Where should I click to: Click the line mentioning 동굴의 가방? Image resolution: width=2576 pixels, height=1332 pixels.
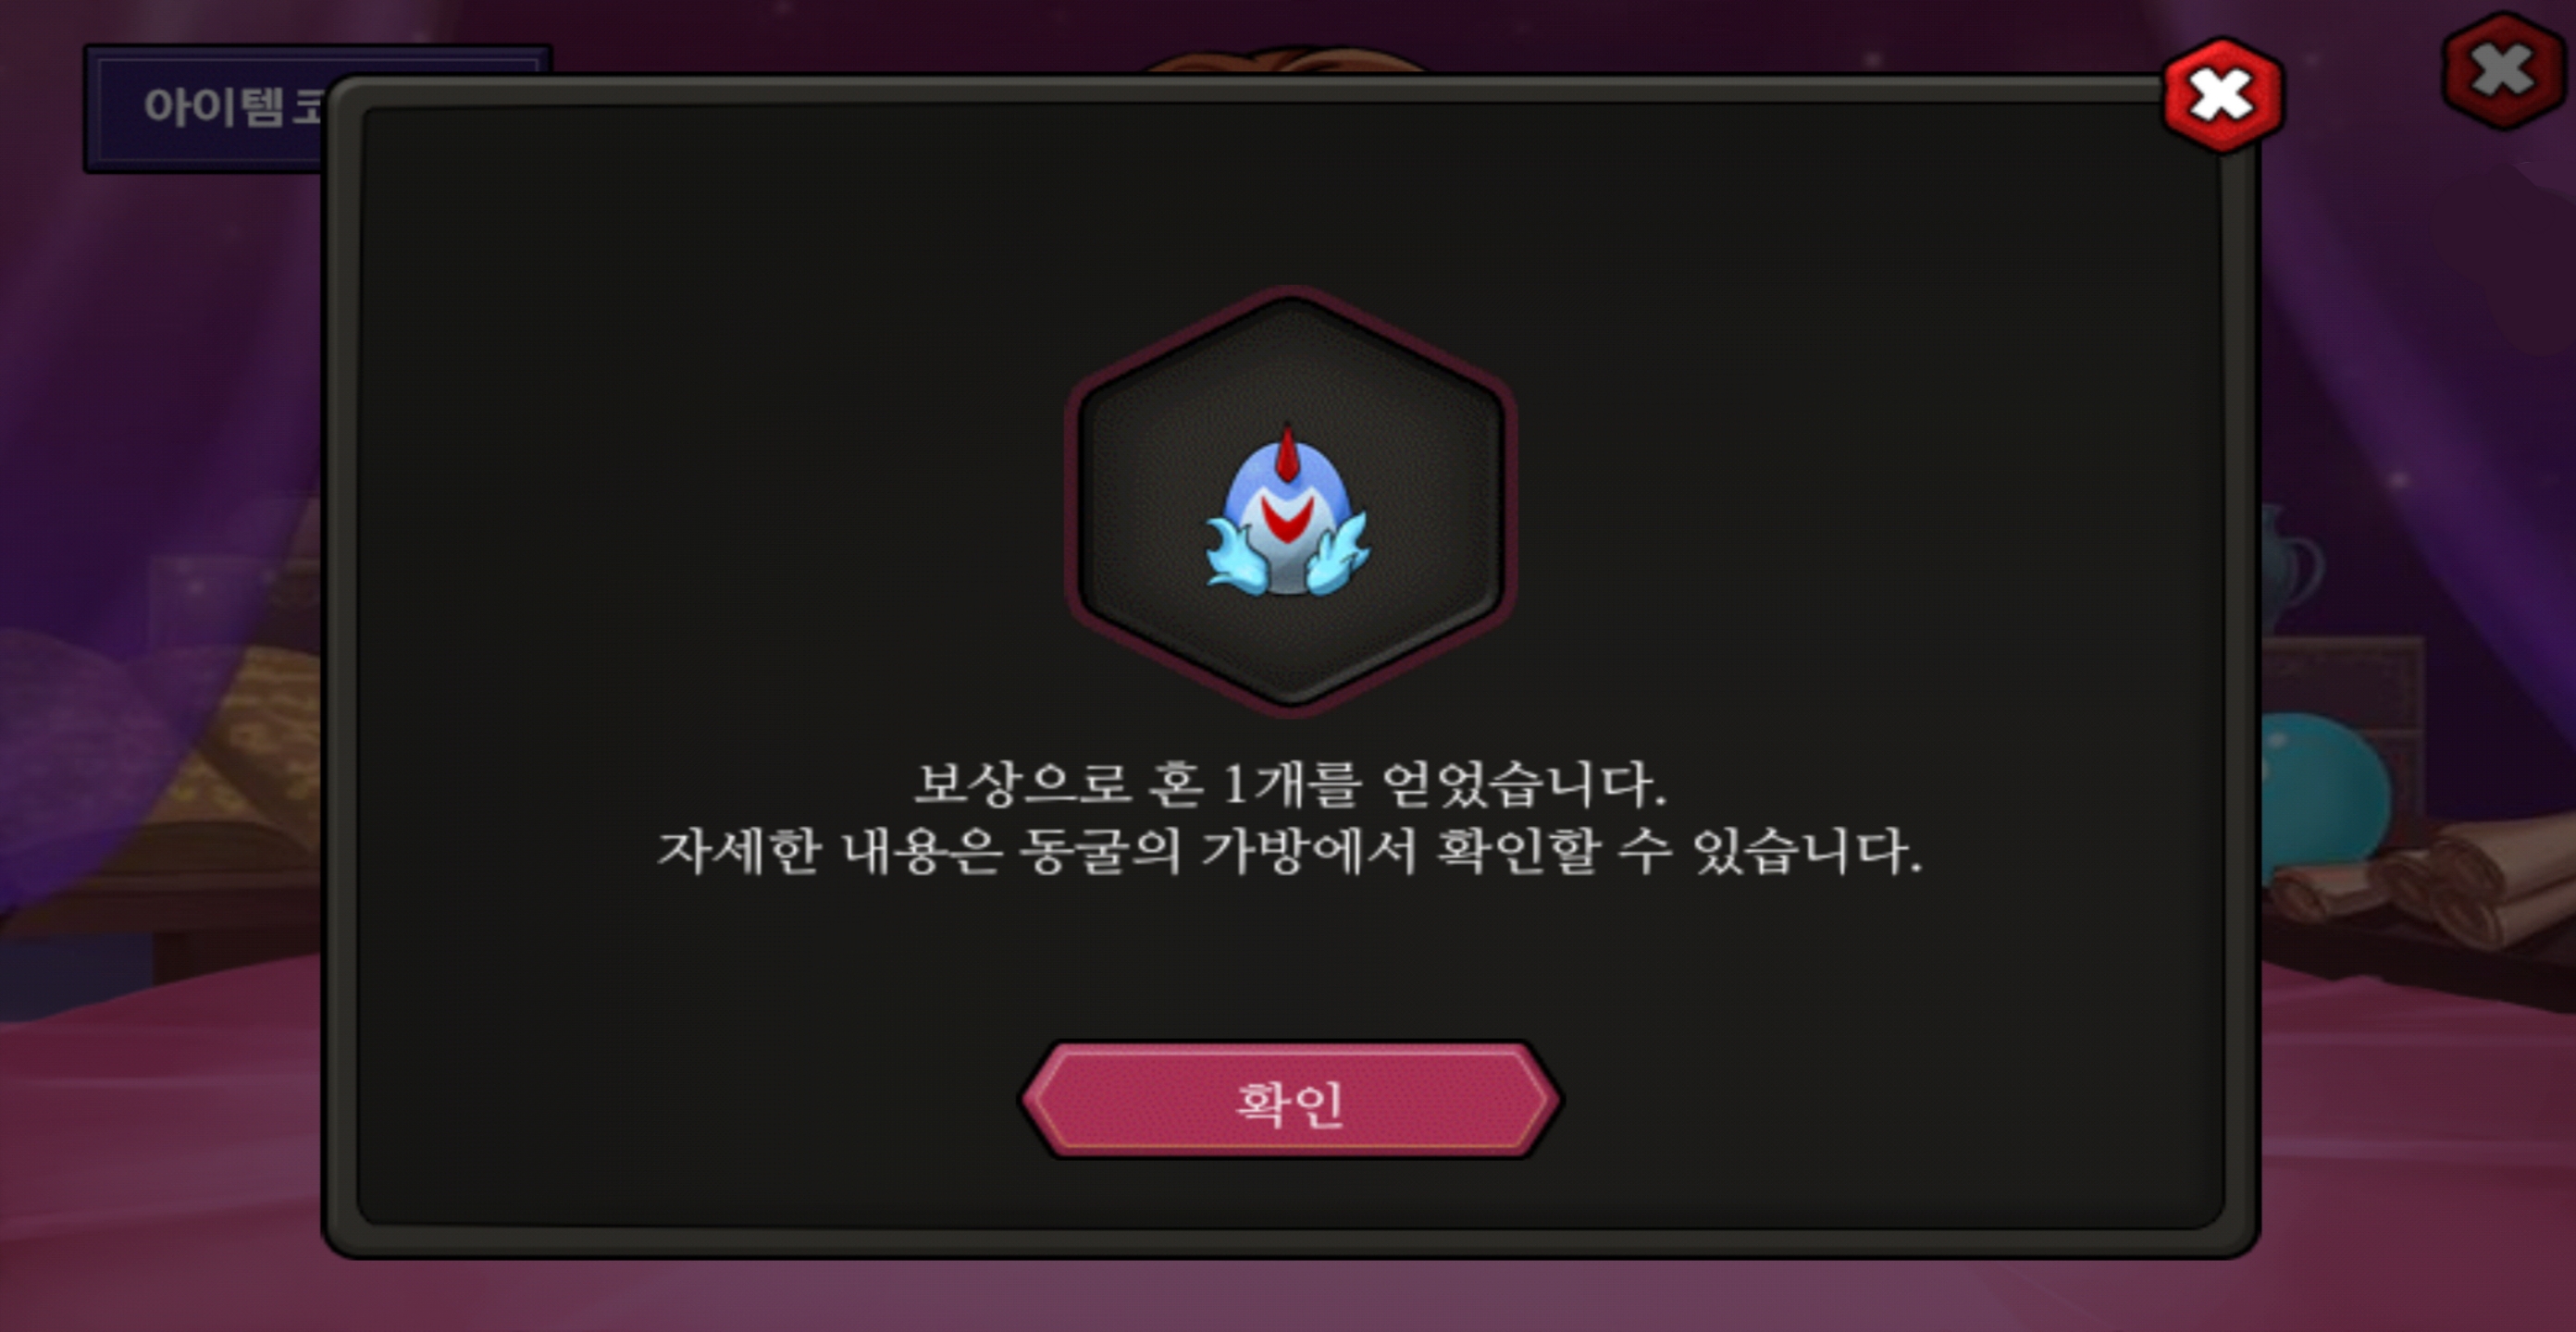(1290, 852)
